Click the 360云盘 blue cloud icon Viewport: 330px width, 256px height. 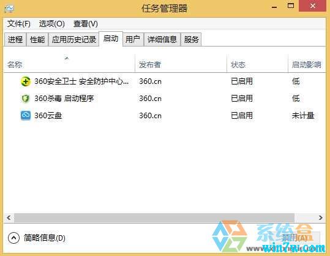click(26, 116)
